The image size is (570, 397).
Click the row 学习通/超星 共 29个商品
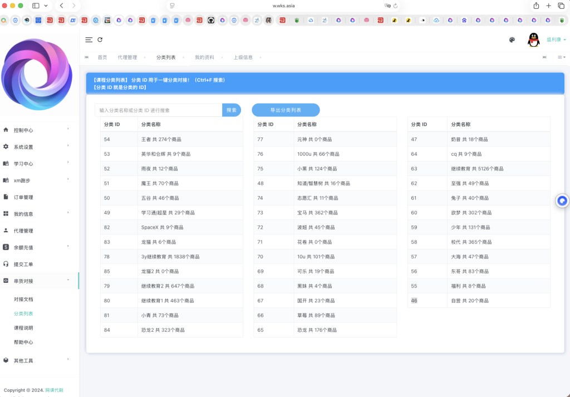171,213
